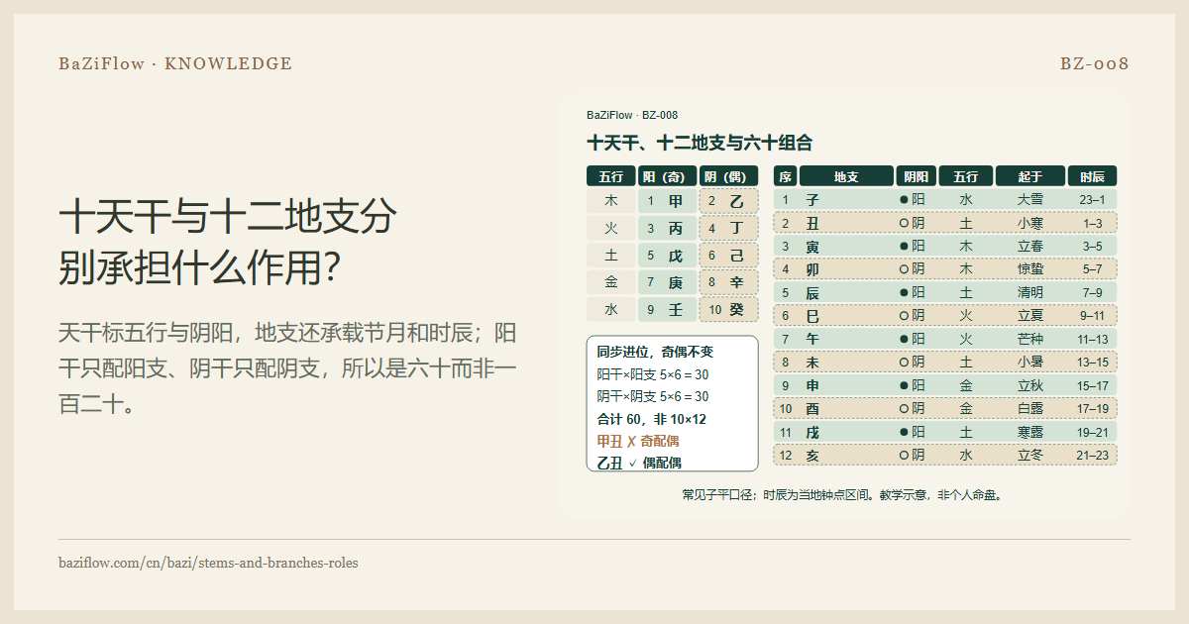Select the 4 丁 stem cell

[x=728, y=228]
